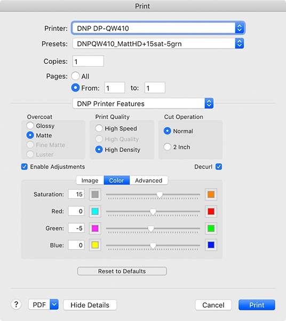Expand the Presets dropdown list
Viewport: 286px width, 321px height.
point(158,44)
